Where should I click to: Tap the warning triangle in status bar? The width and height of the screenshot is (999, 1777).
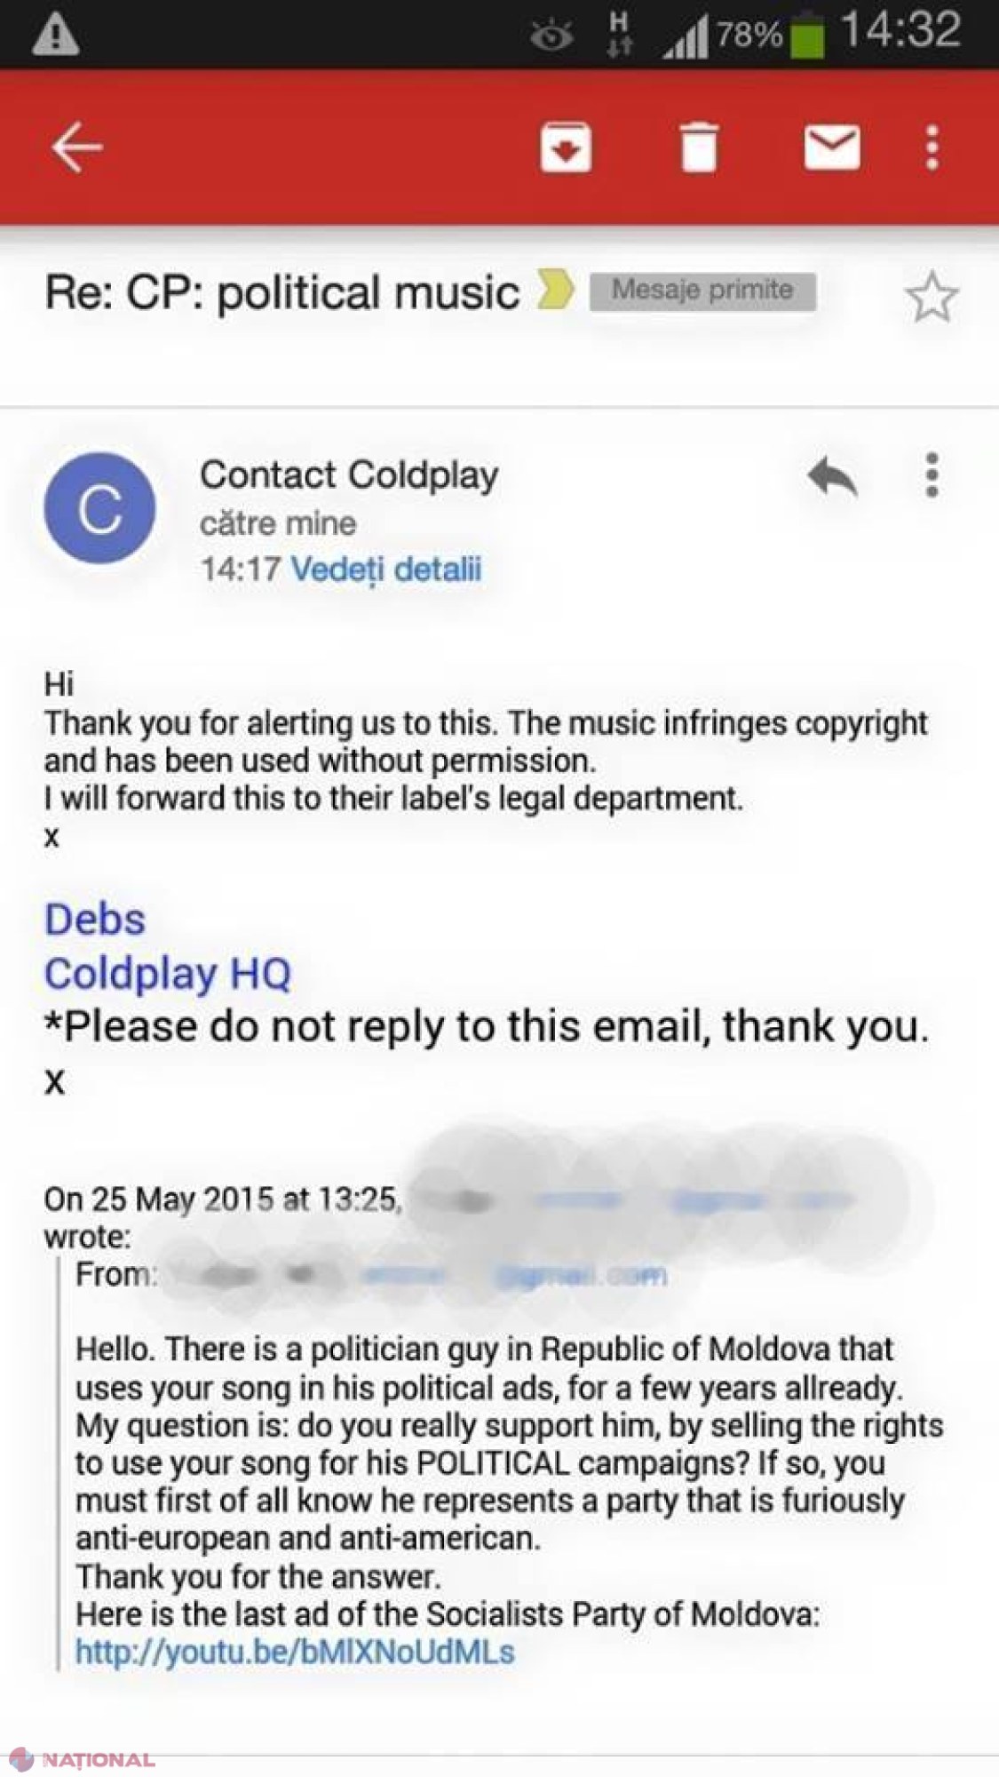[x=55, y=36]
